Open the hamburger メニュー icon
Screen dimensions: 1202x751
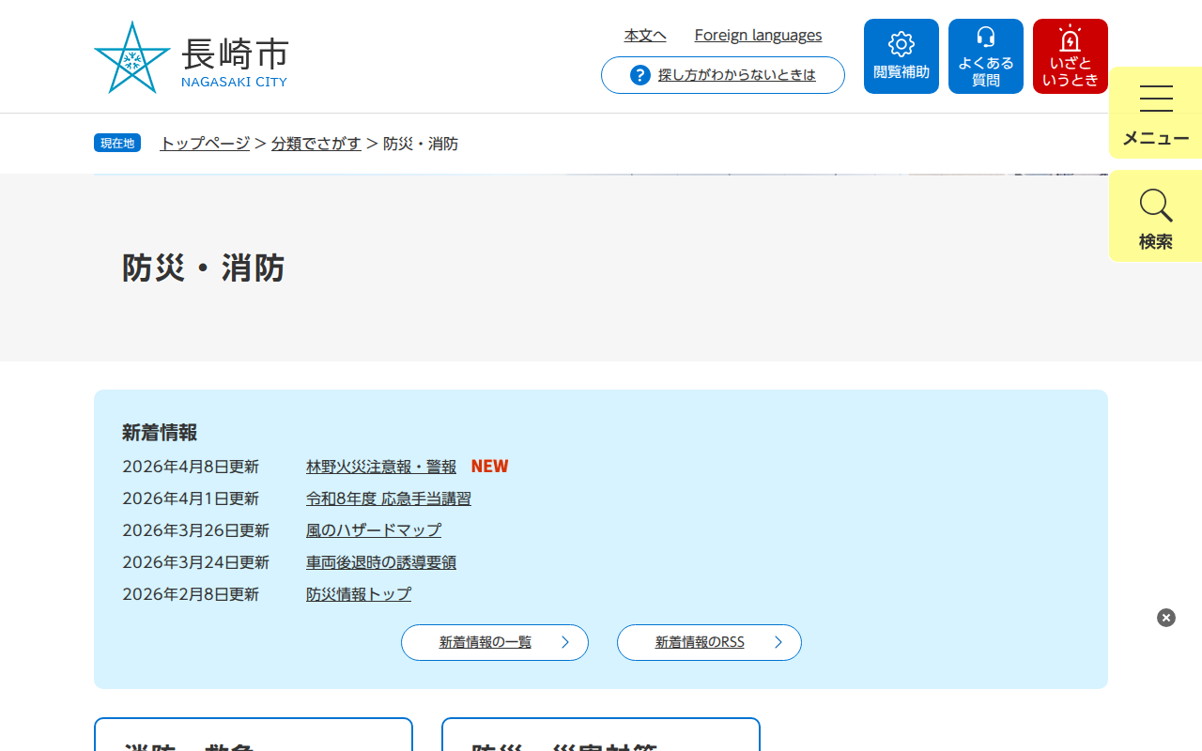pyautogui.click(x=1156, y=99)
